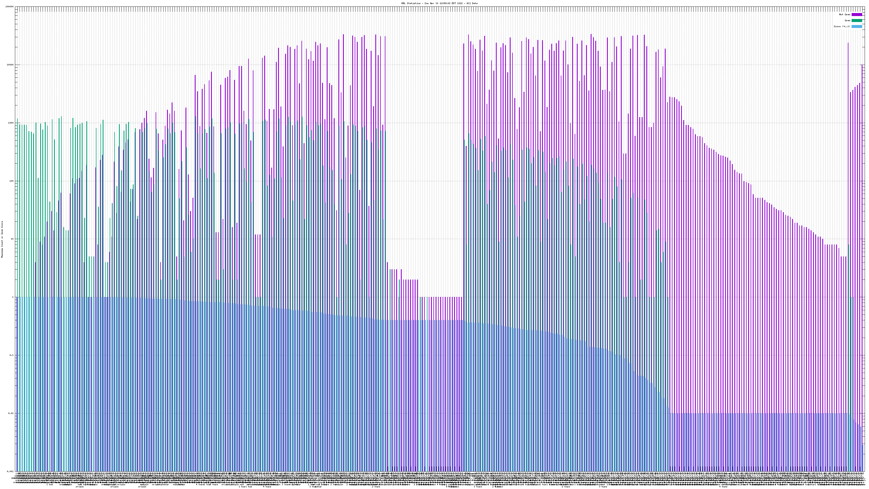Viewport: 869px width, 489px height.
Task: Select the 'Score (0..1)' legend label
Action: click(842, 26)
